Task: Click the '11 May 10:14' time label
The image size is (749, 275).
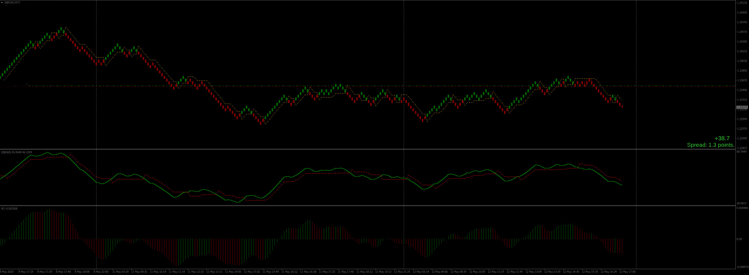Action: [158, 272]
